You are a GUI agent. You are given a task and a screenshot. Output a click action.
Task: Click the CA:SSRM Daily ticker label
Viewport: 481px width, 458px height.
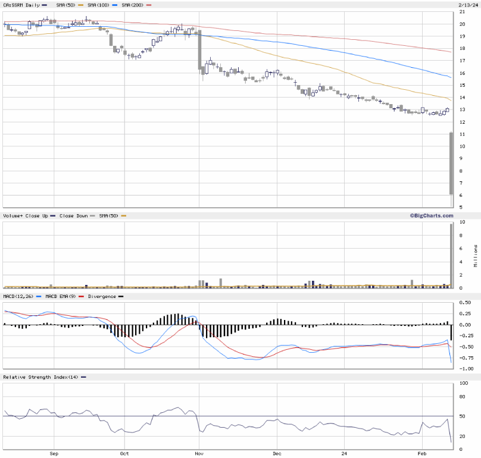[21, 5]
